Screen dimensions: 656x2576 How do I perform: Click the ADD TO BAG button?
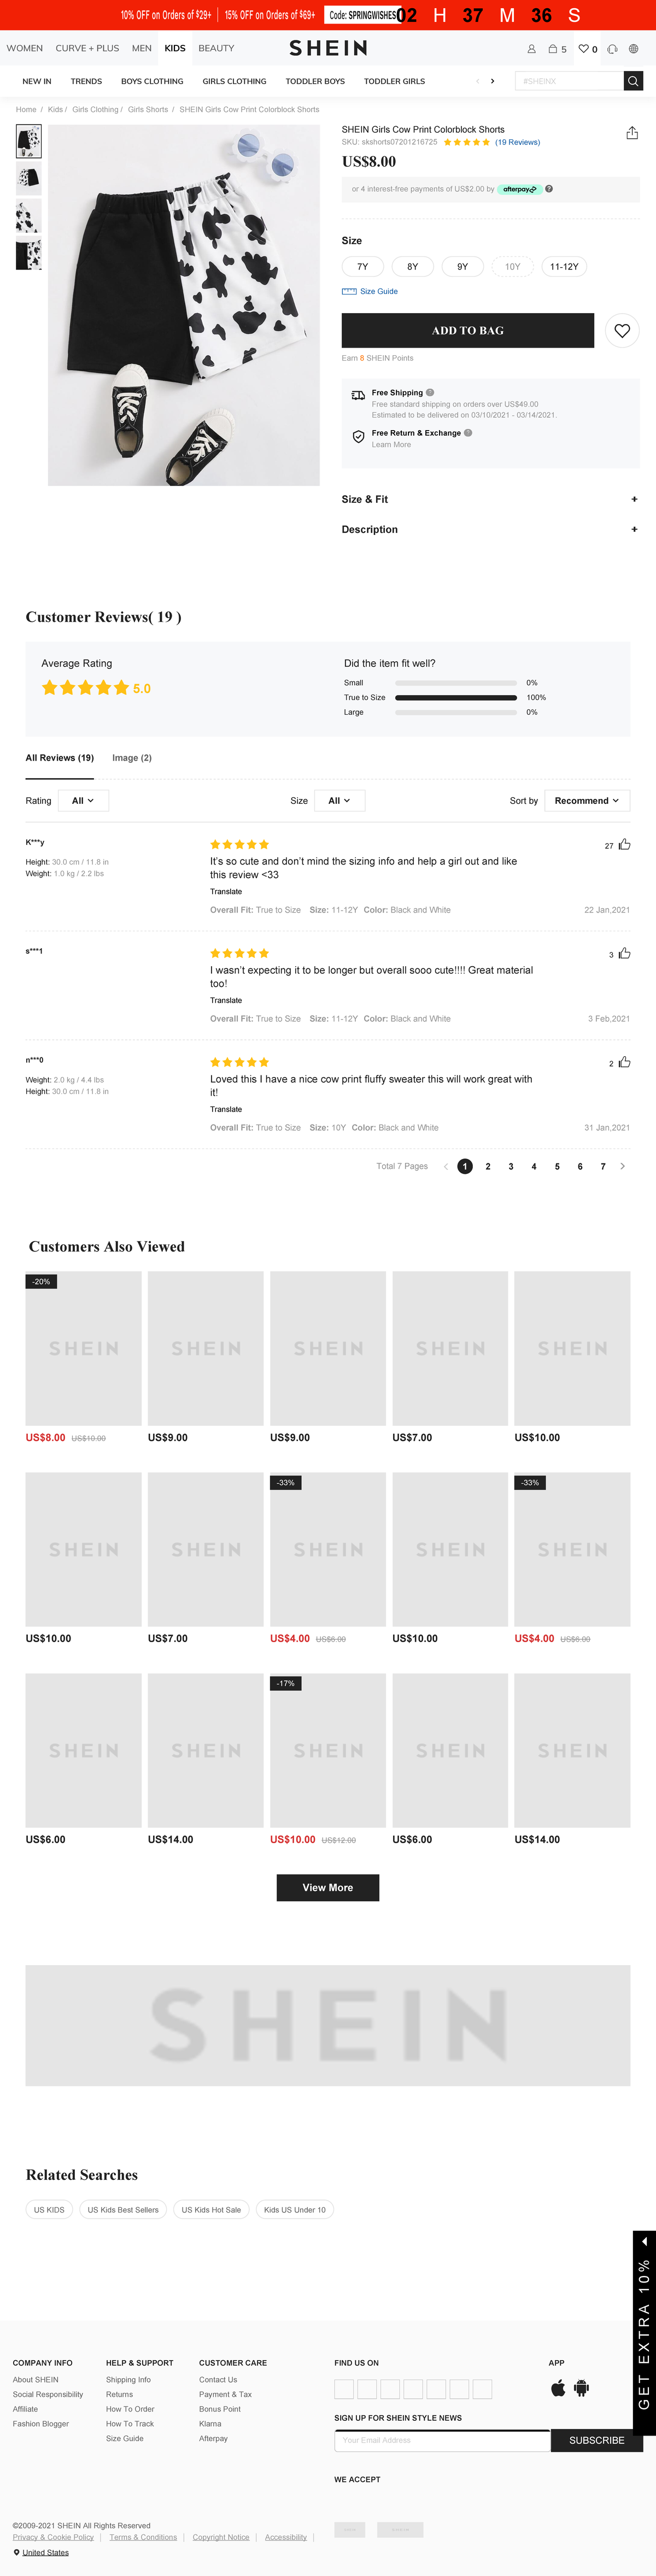tap(467, 330)
